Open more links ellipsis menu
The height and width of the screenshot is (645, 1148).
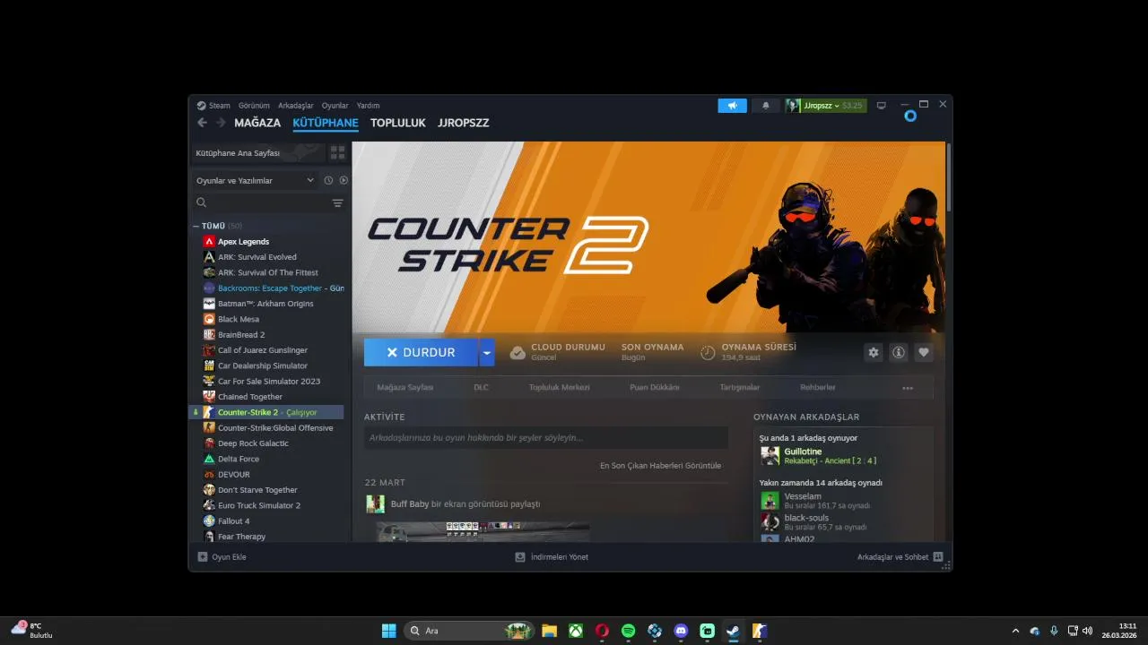(x=908, y=388)
